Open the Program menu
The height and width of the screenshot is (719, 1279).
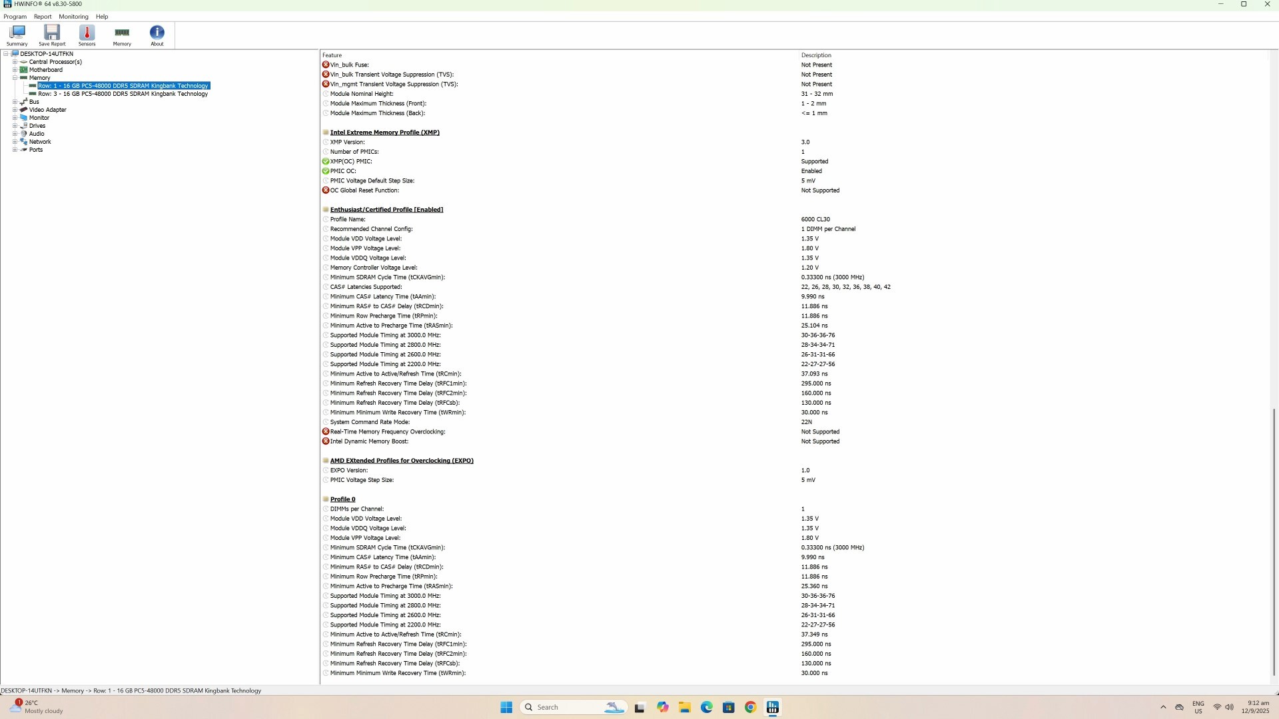coord(15,17)
